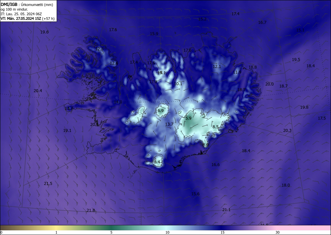331x235 pixels.
Task: Select the 18.8 value label
Action: (253, 67)
